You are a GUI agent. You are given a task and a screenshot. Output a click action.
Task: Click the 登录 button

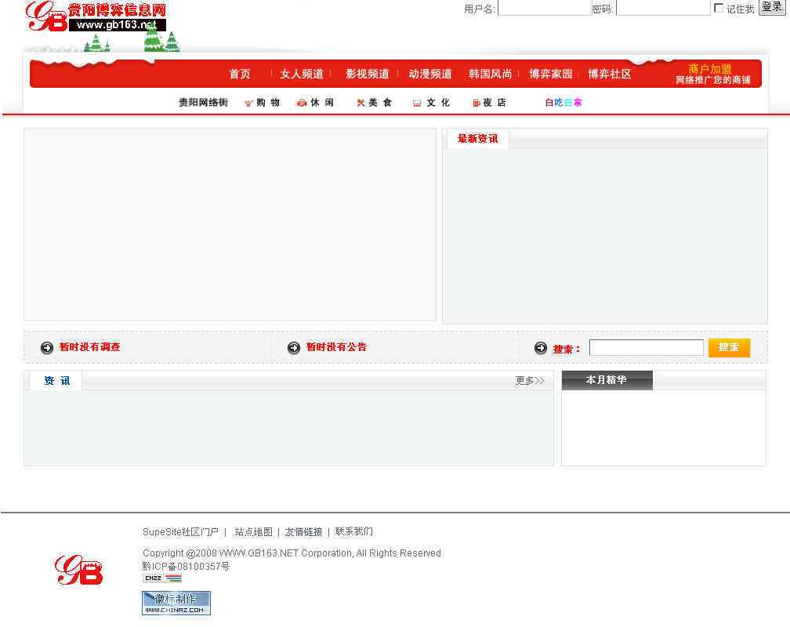[x=772, y=7]
